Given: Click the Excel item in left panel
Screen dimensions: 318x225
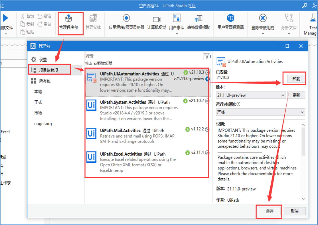Looking at the screenshot, I should click(5, 132).
